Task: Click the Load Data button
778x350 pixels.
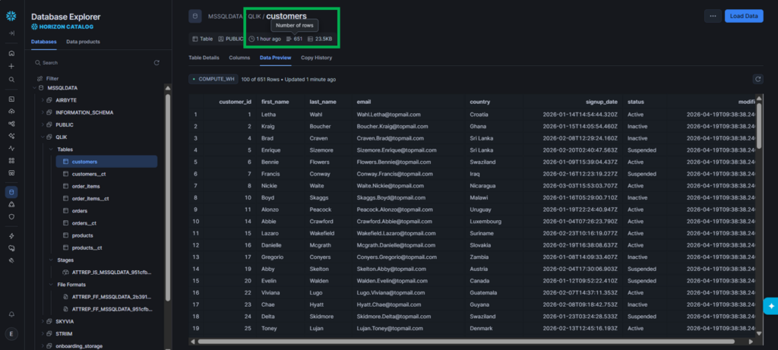Action: tap(744, 16)
